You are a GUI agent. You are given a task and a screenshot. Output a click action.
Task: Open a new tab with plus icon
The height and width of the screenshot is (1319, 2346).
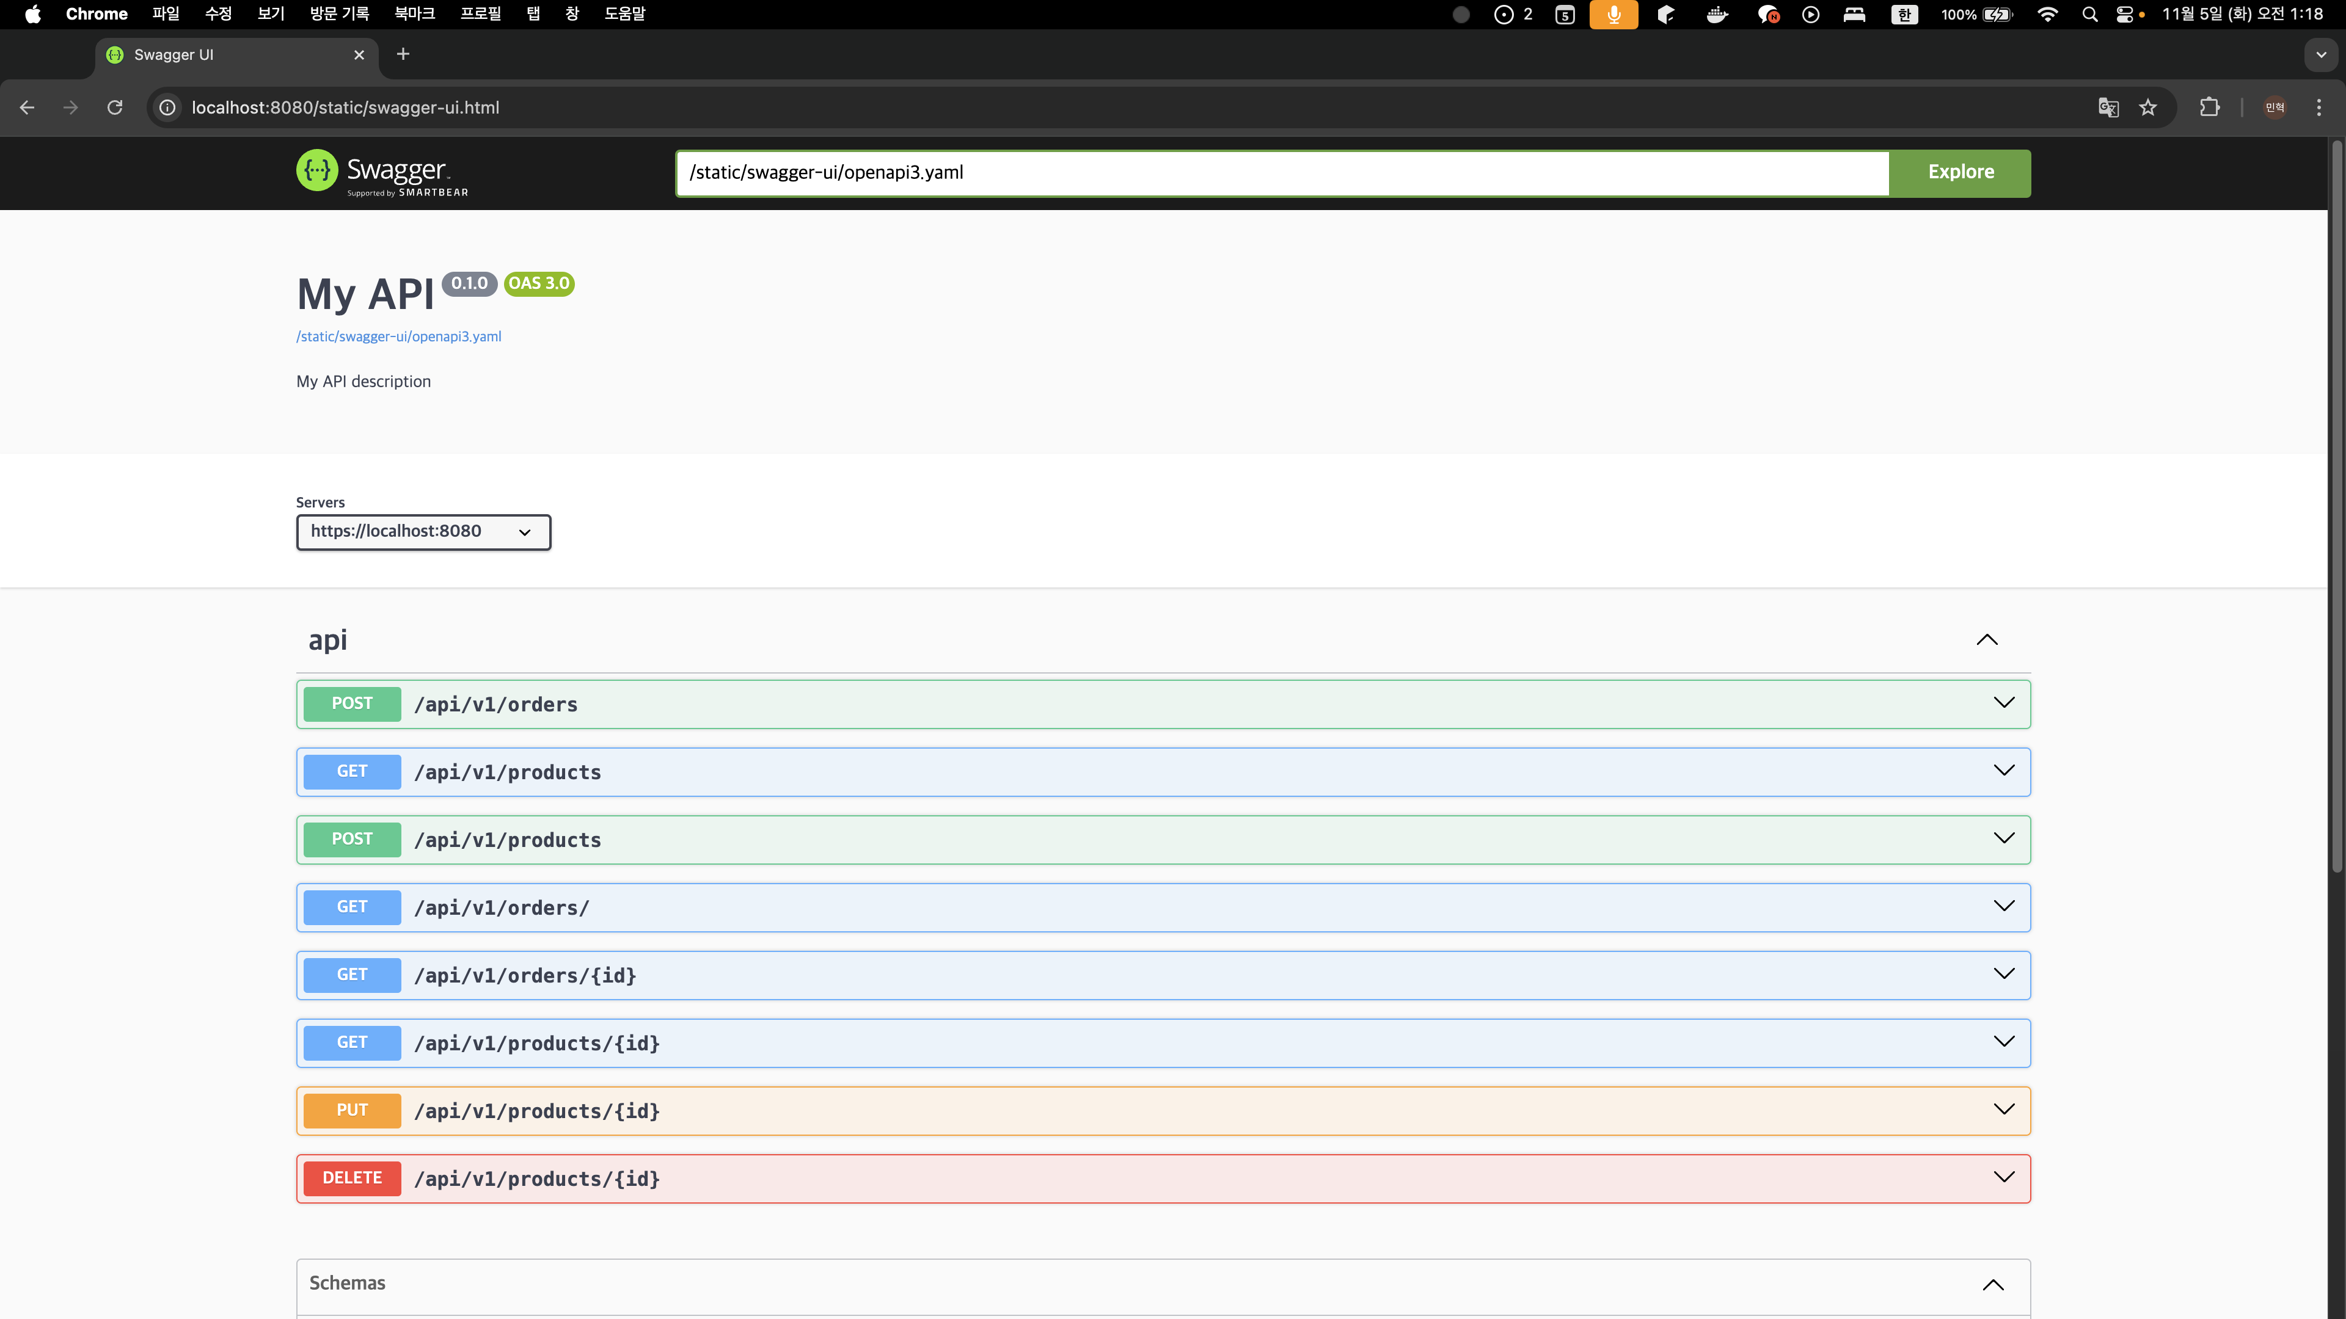[x=403, y=54]
